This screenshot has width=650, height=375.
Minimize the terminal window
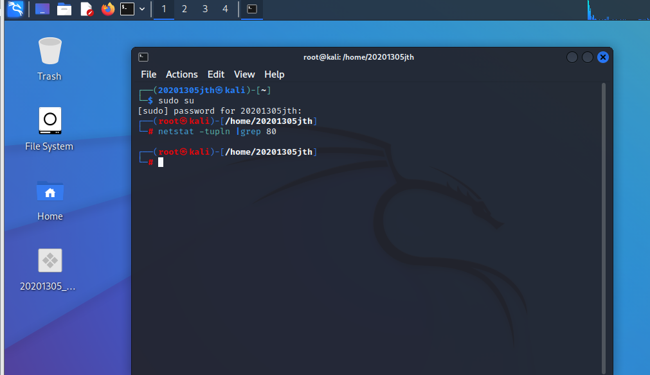click(x=572, y=57)
